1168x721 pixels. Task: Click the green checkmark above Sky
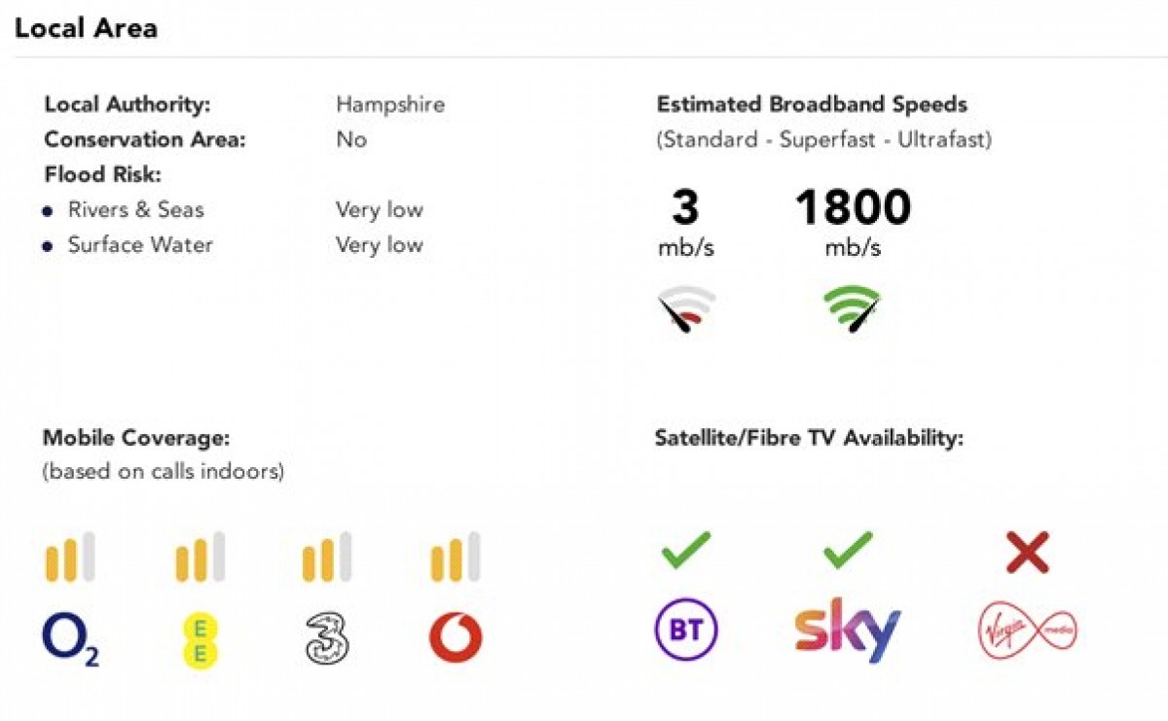(848, 550)
